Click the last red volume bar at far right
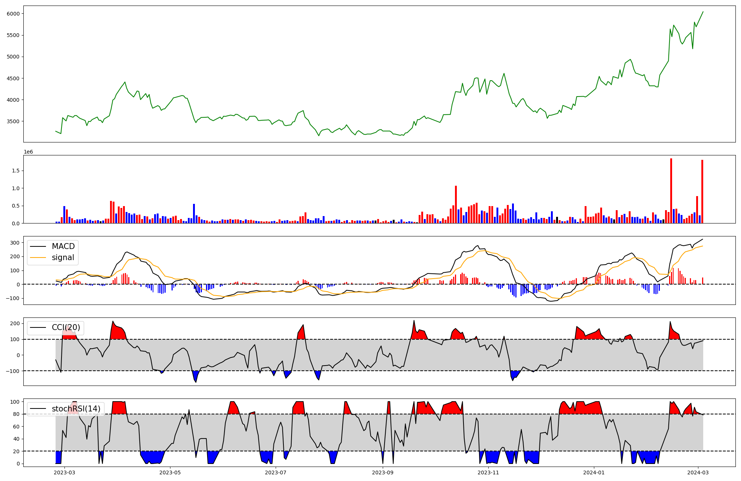This screenshot has height=481, width=741. point(702,191)
